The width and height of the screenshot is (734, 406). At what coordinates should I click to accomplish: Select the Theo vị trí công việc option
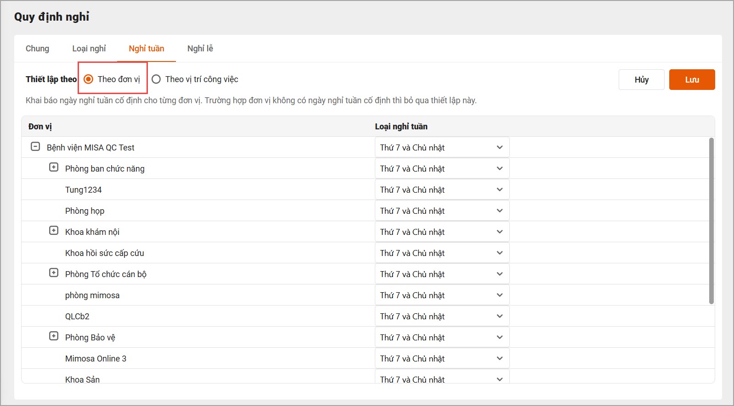point(156,79)
